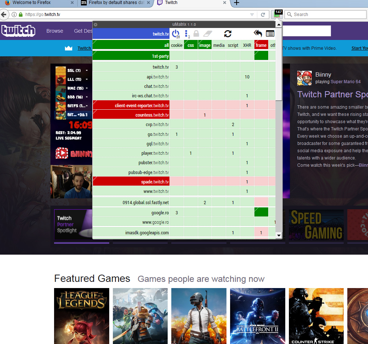Follow the Start Your Prime Video link
The width and height of the screenshot is (368, 344).
click(359, 48)
